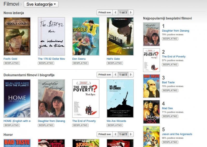Click Jason and the Argonauts title link
Image resolution: width=207 pixels, height=147 pixels.
click(177, 134)
